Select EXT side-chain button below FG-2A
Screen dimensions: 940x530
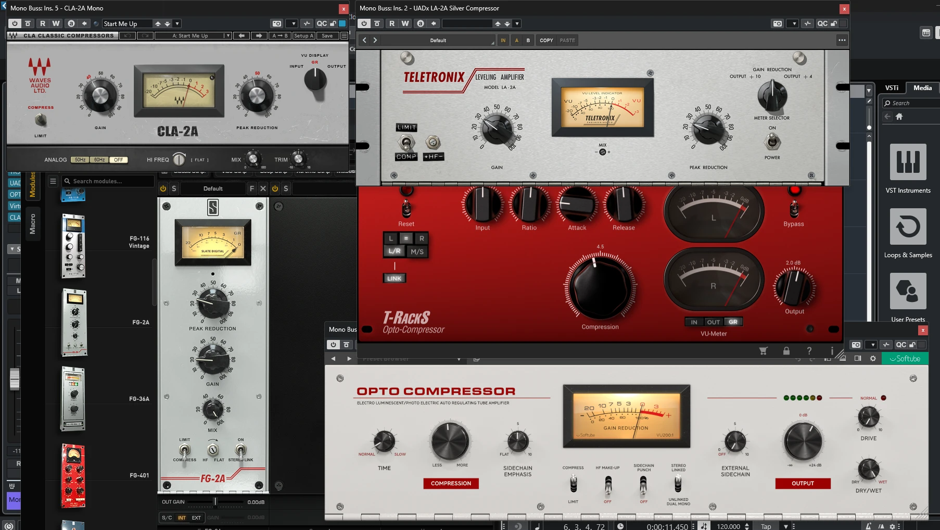(x=196, y=518)
